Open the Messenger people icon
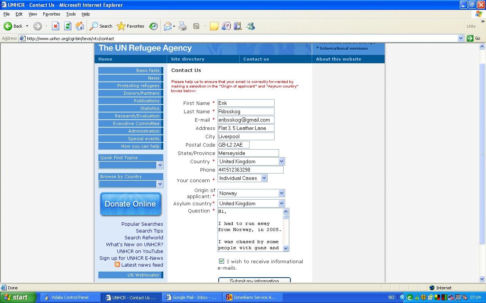The height and width of the screenshot is (303, 486). click(250, 26)
